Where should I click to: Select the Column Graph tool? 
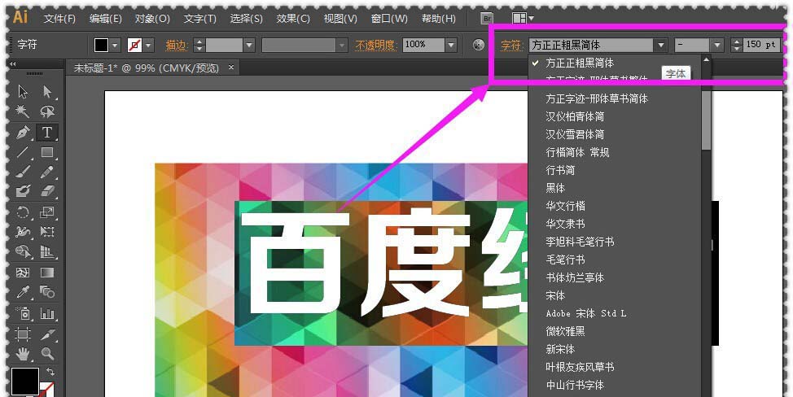(47, 313)
